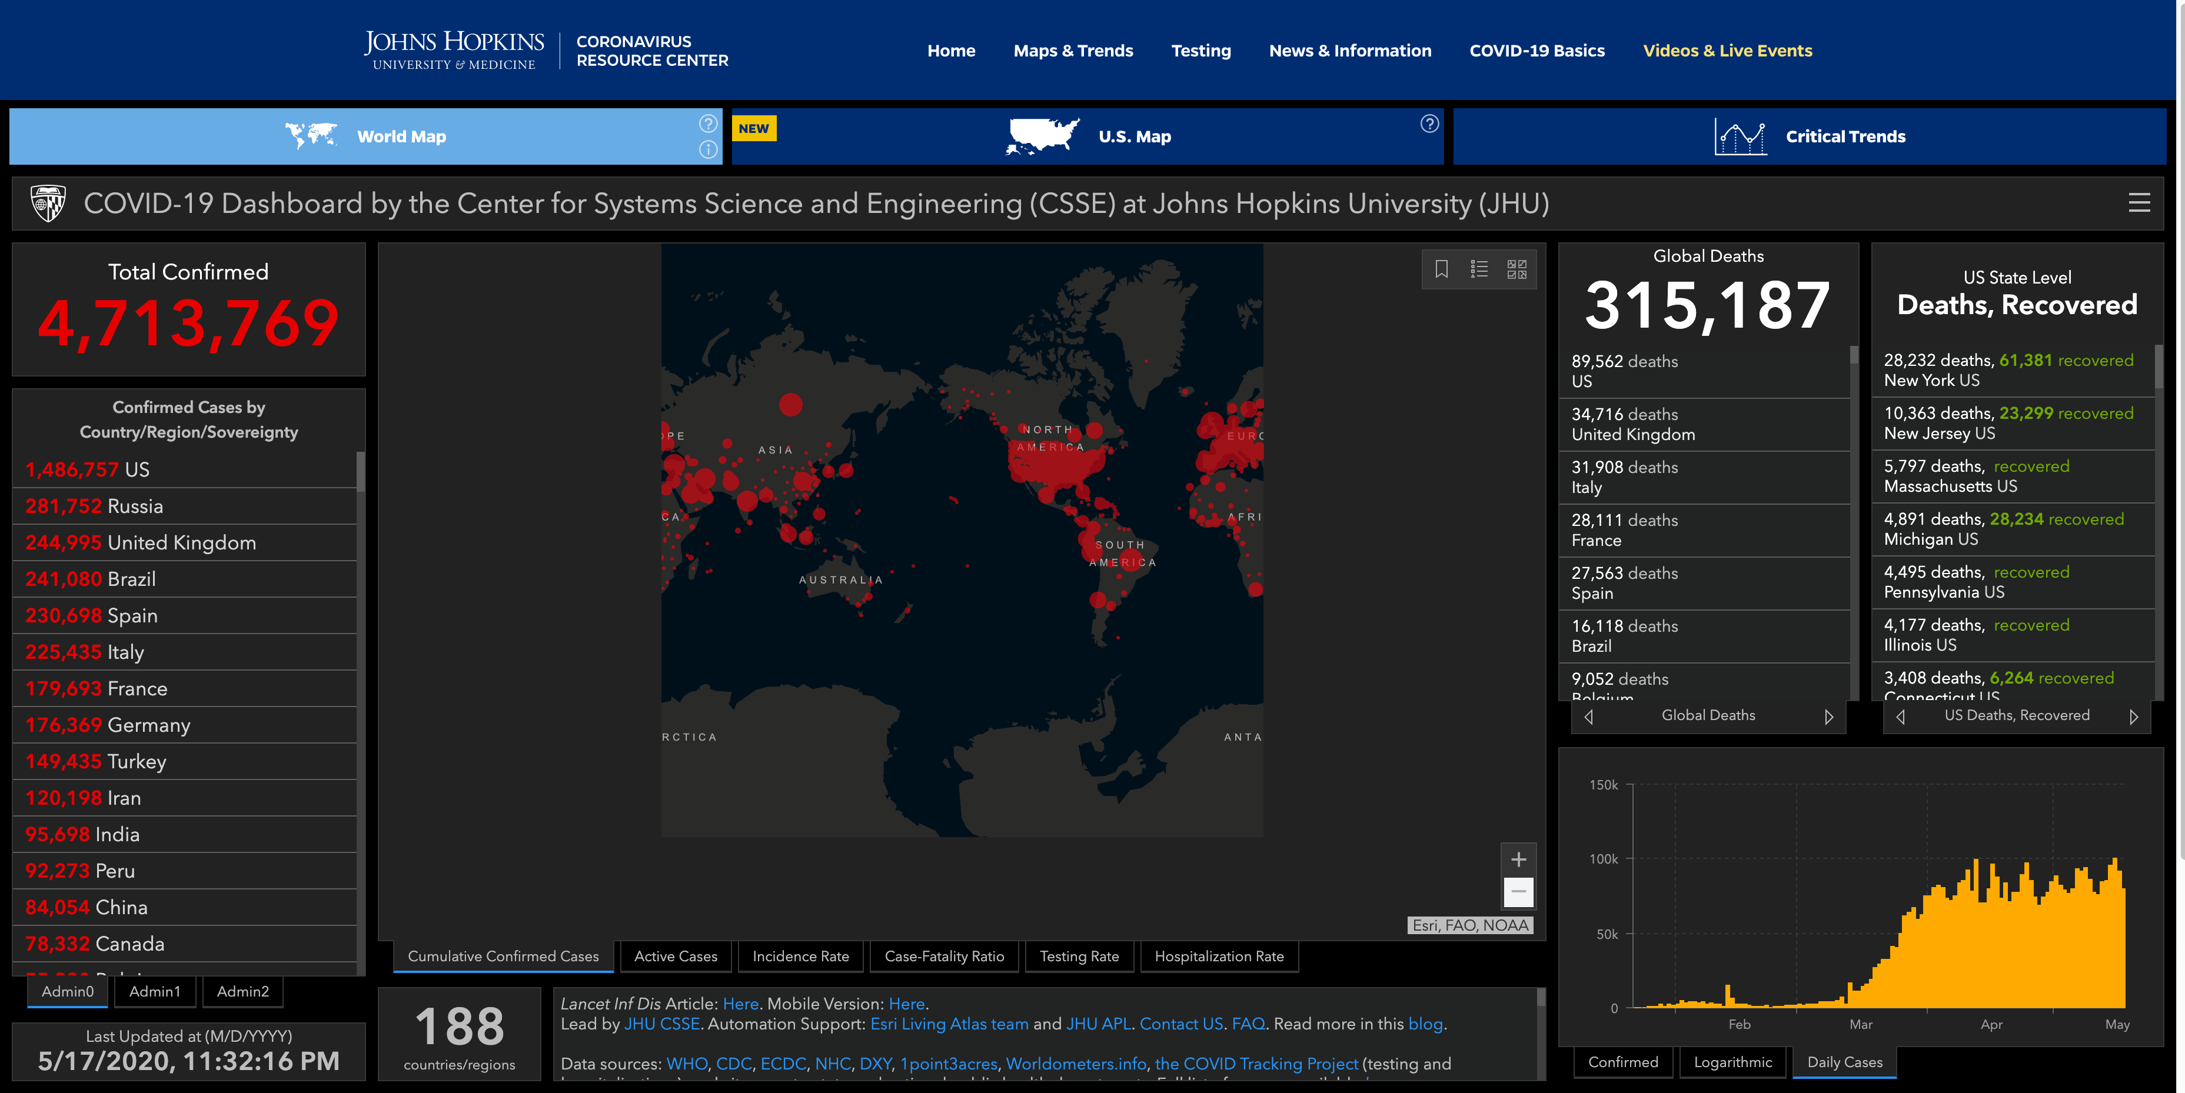2185x1093 pixels.
Task: Open News & Information nav menu
Action: (x=1351, y=51)
